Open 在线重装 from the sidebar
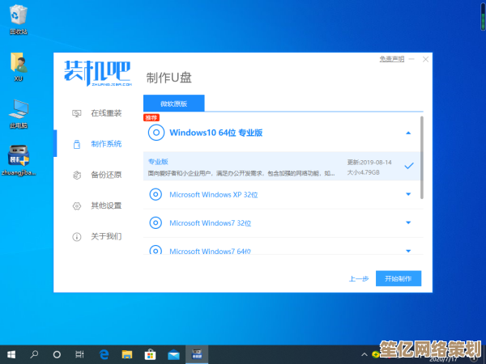The width and height of the screenshot is (486, 364). pyautogui.click(x=105, y=112)
